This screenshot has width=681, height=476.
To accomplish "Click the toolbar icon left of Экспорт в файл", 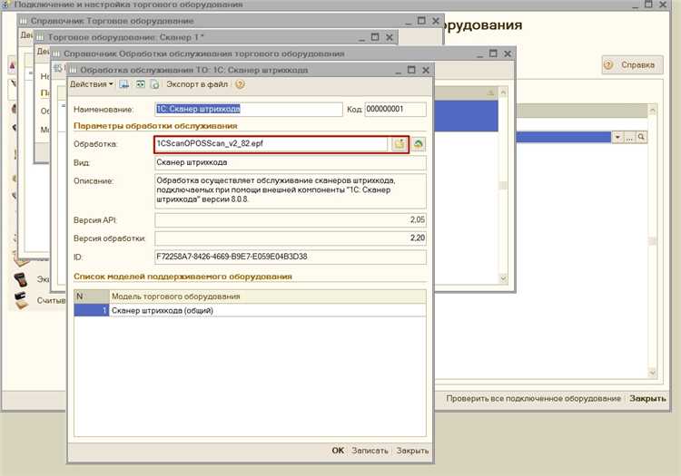I will coord(155,84).
